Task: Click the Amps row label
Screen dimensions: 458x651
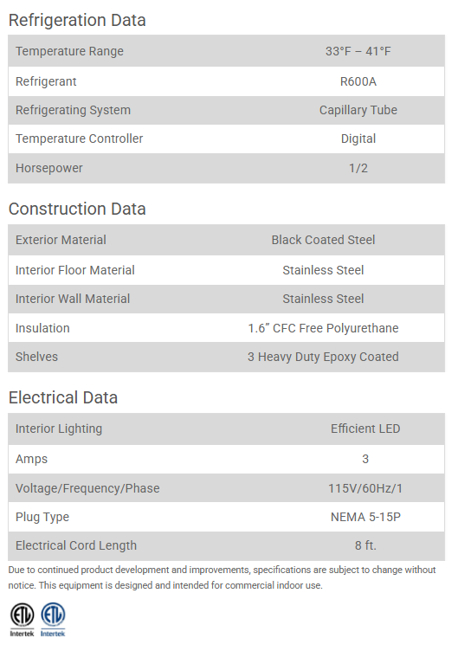Action: [31, 459]
